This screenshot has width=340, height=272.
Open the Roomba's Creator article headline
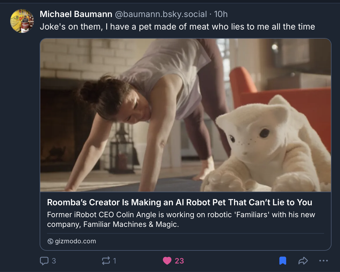180,202
